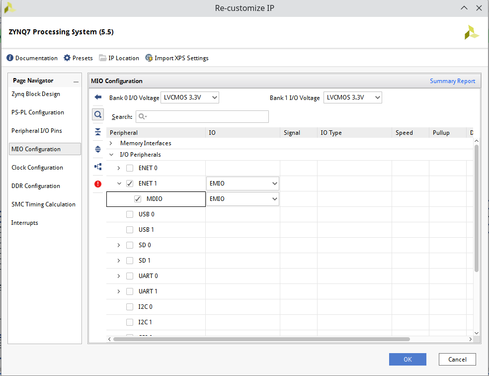
Task: Click the Cancel button
Action: [x=457, y=360]
